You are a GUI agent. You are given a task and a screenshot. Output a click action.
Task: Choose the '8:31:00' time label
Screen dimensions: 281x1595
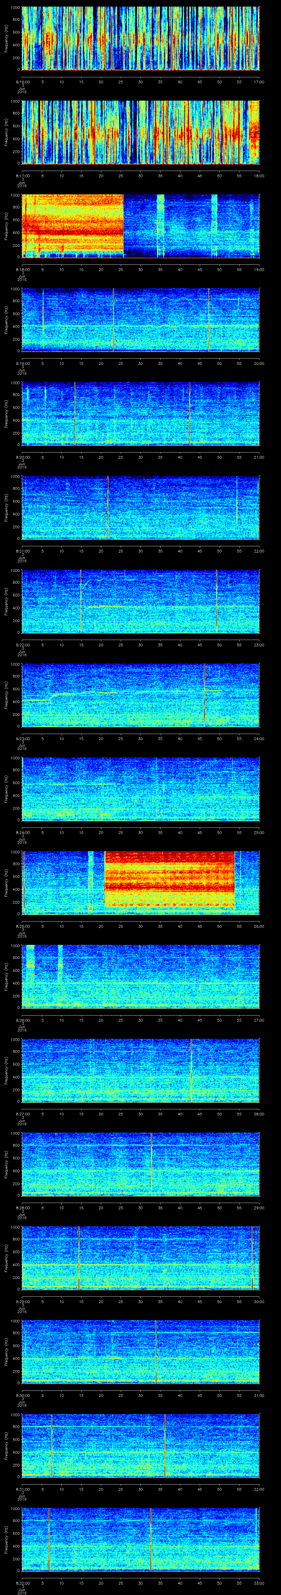22,1489
